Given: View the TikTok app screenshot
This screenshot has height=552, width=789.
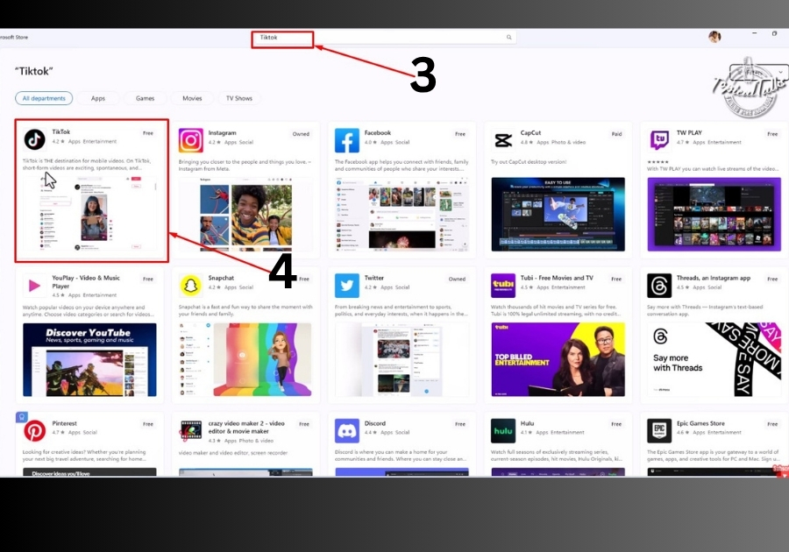Looking at the screenshot, I should [x=89, y=214].
